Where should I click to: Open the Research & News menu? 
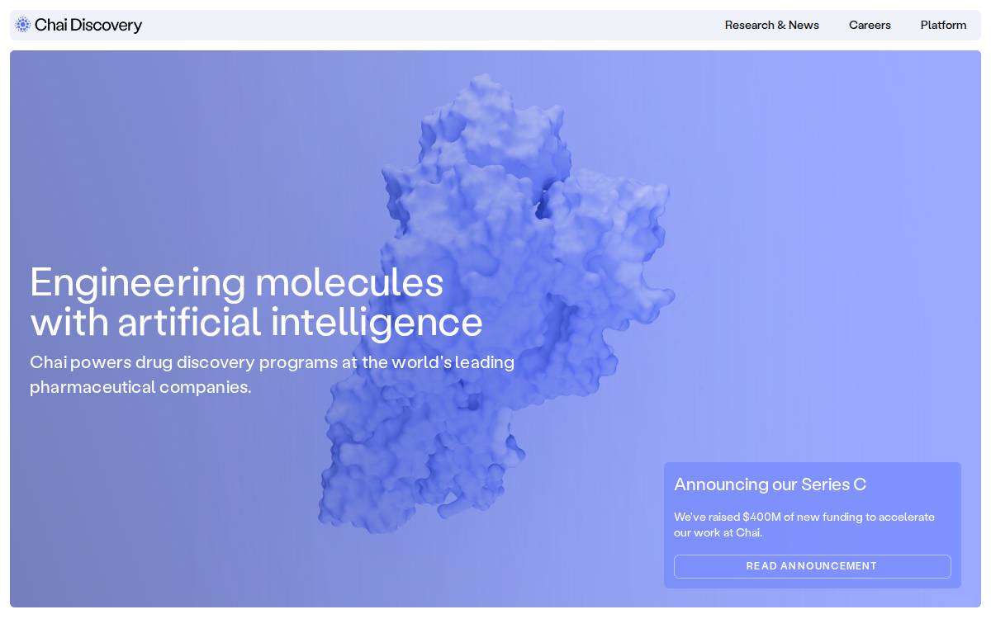pos(772,25)
